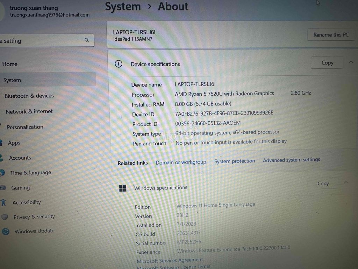
Task: Click the Device ID value 7A0FB276-927B
Action: coord(224,113)
